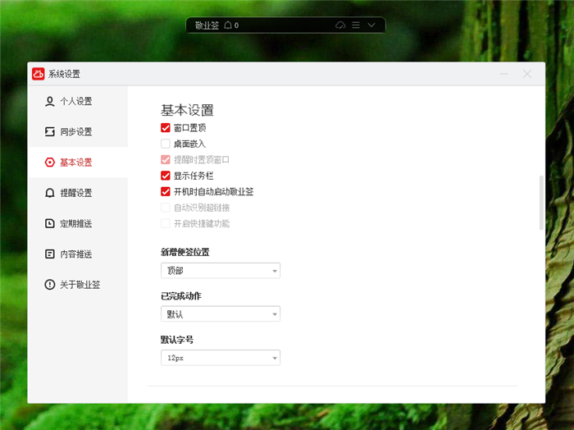Click the document icon beside 内容推送
Image resolution: width=574 pixels, height=430 pixels.
point(50,254)
